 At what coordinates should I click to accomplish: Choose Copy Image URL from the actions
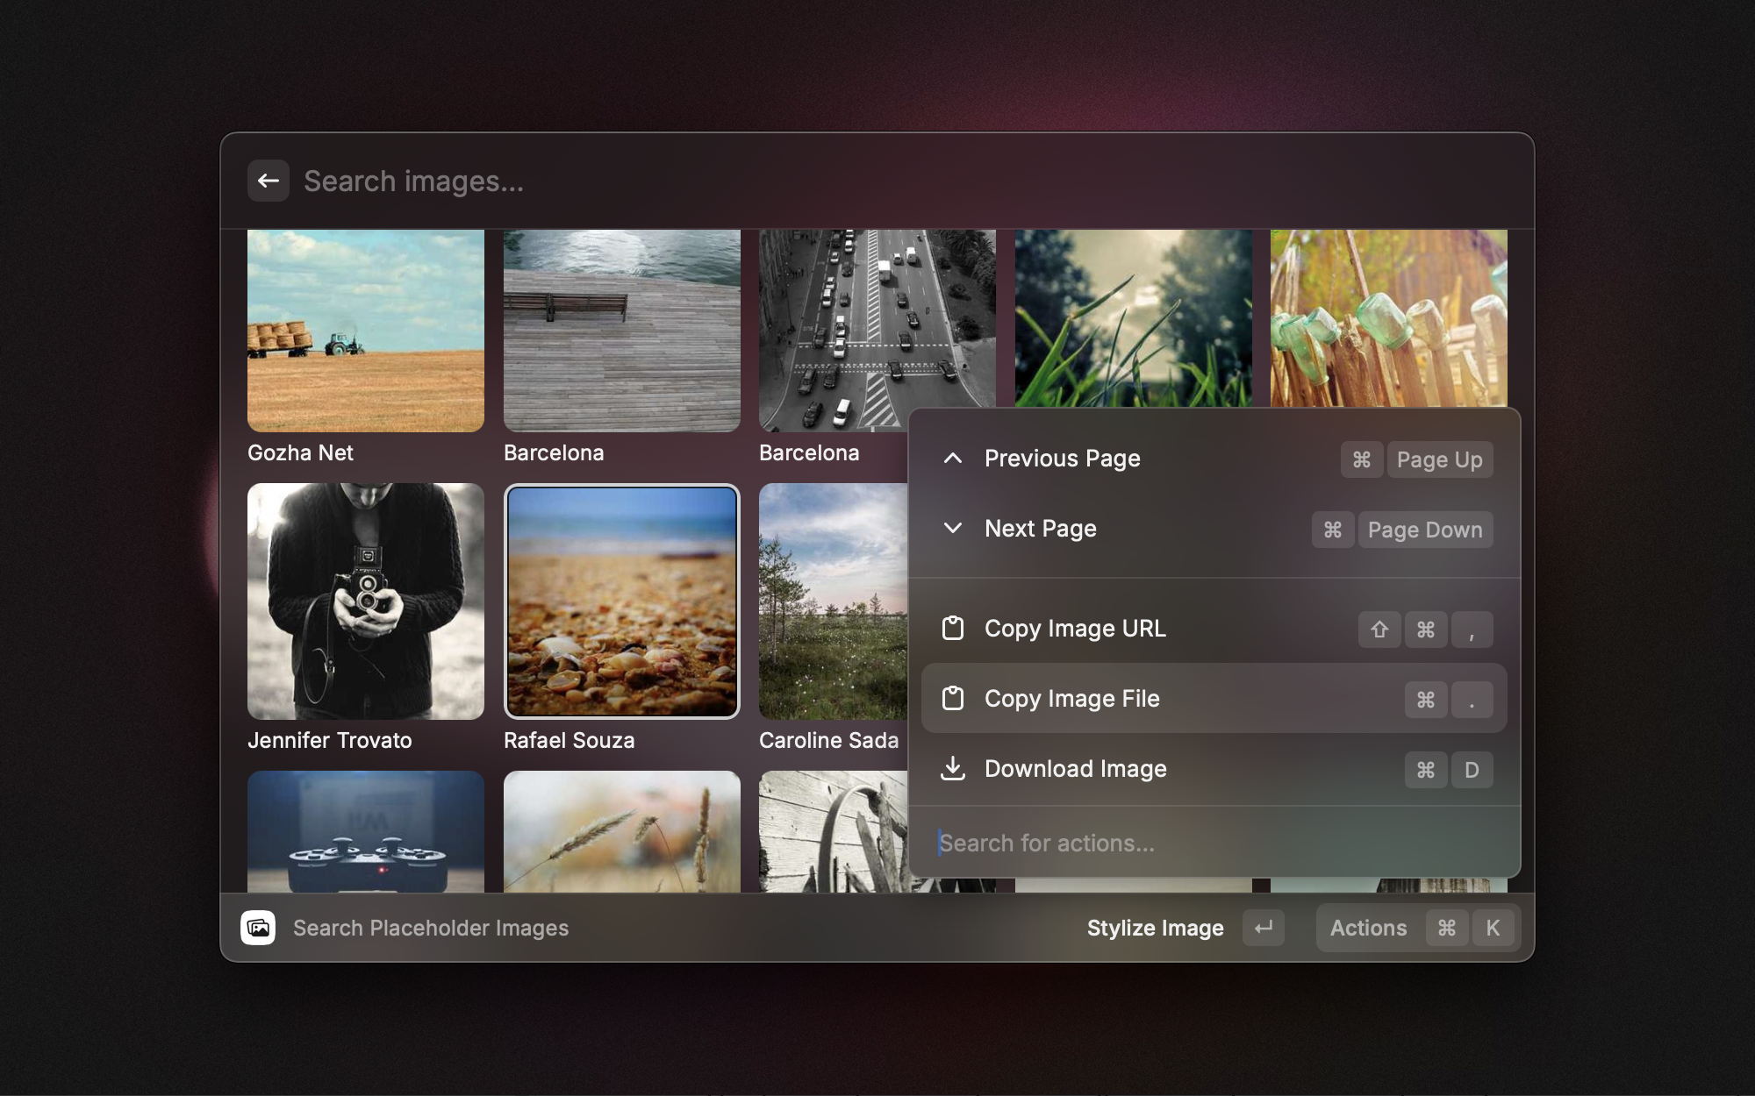click(x=1076, y=629)
